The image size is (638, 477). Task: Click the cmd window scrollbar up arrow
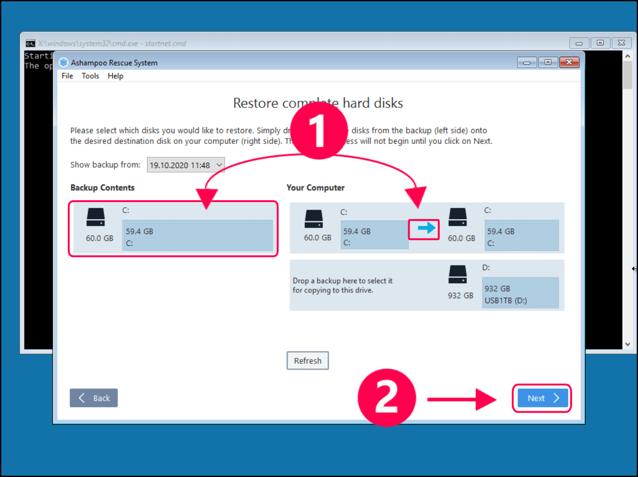pyautogui.click(x=628, y=56)
